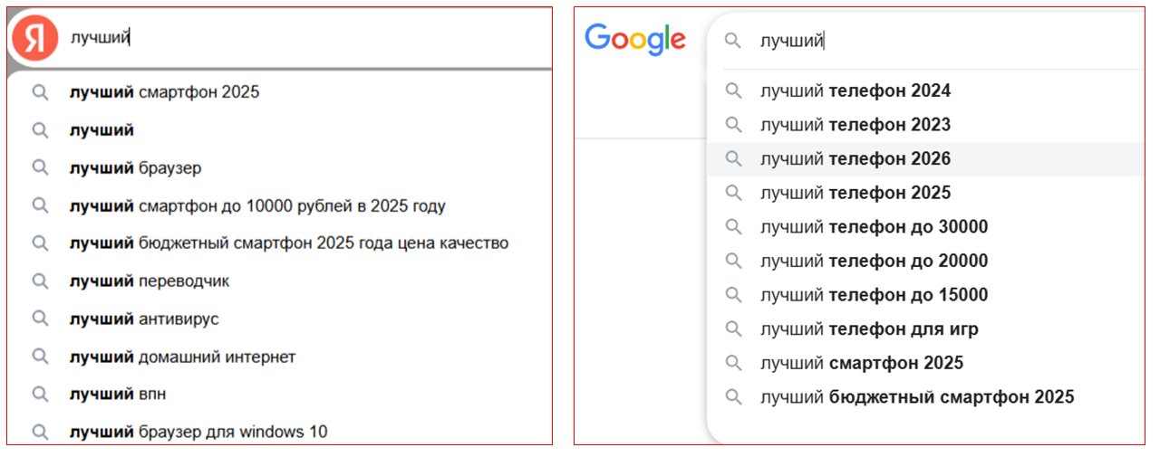Pick the 'лучший антивирус' suggestion

[144, 319]
